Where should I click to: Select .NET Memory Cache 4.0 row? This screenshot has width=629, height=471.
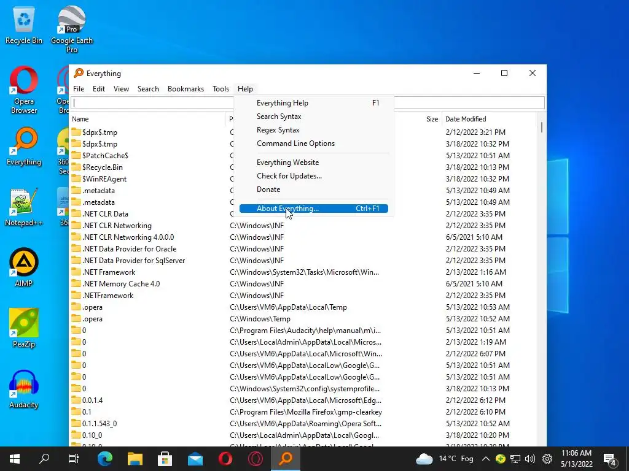click(x=302, y=283)
